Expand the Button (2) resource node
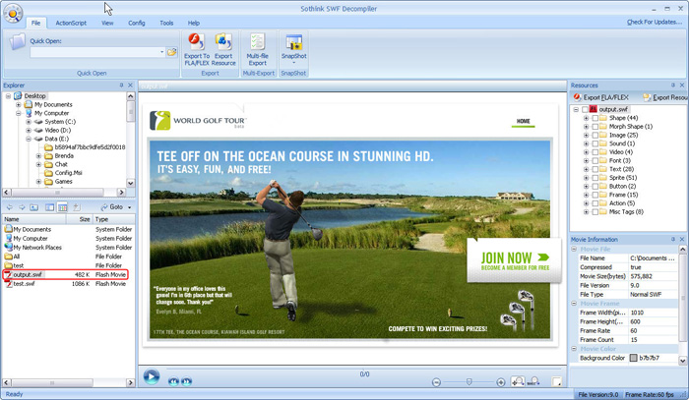This screenshot has width=689, height=400. [586, 187]
